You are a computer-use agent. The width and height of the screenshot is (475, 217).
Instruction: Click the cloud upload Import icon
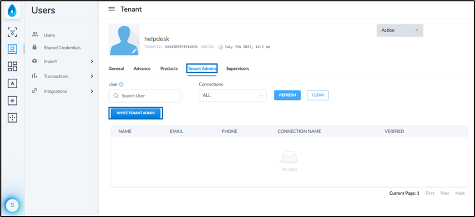[34, 61]
